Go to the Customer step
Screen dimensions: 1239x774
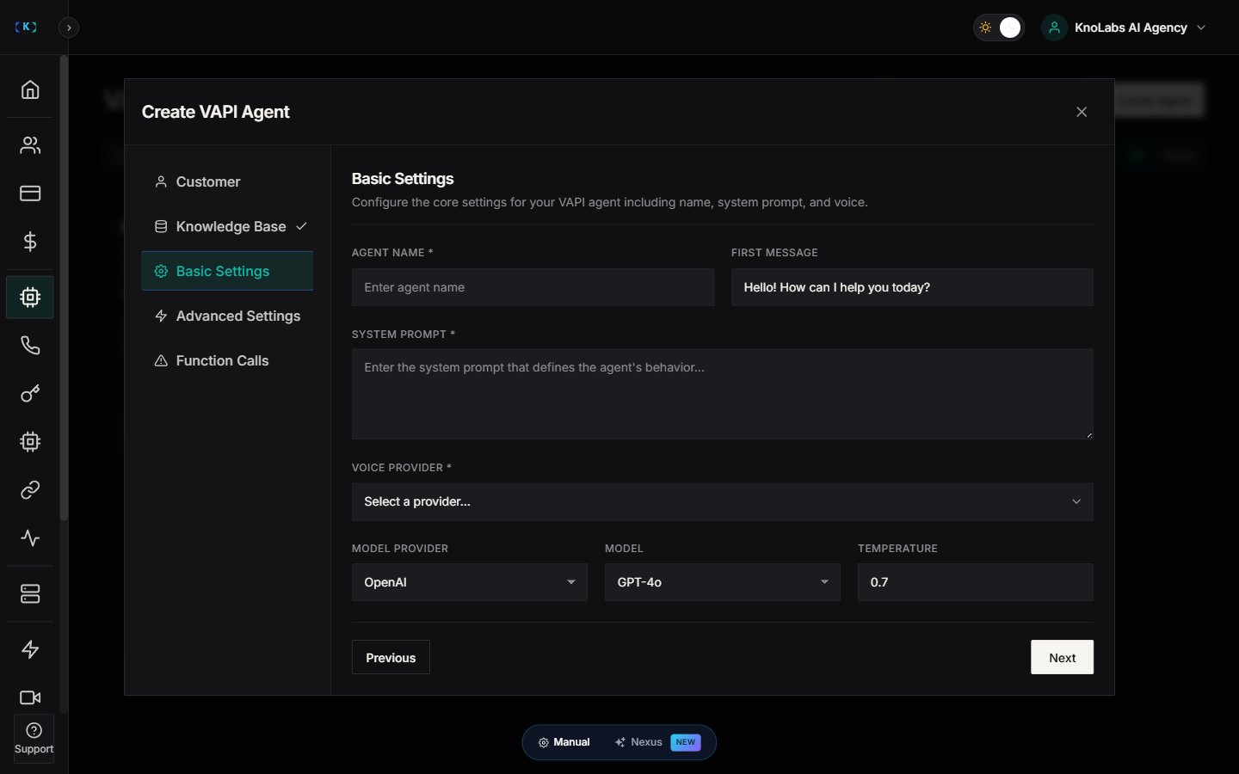click(x=227, y=181)
